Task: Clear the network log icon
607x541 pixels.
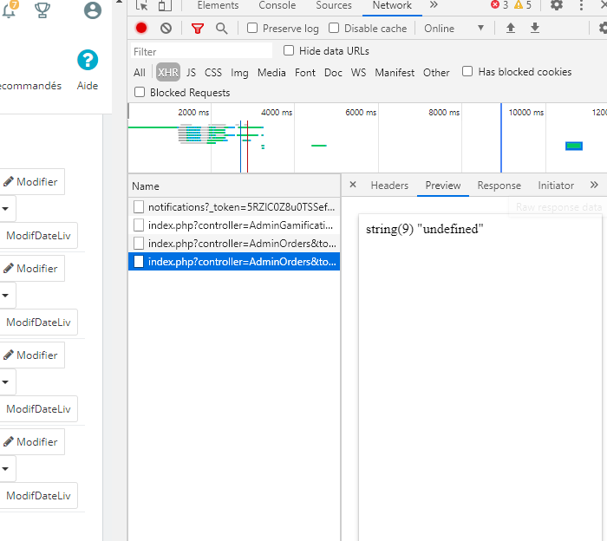Action: (166, 29)
